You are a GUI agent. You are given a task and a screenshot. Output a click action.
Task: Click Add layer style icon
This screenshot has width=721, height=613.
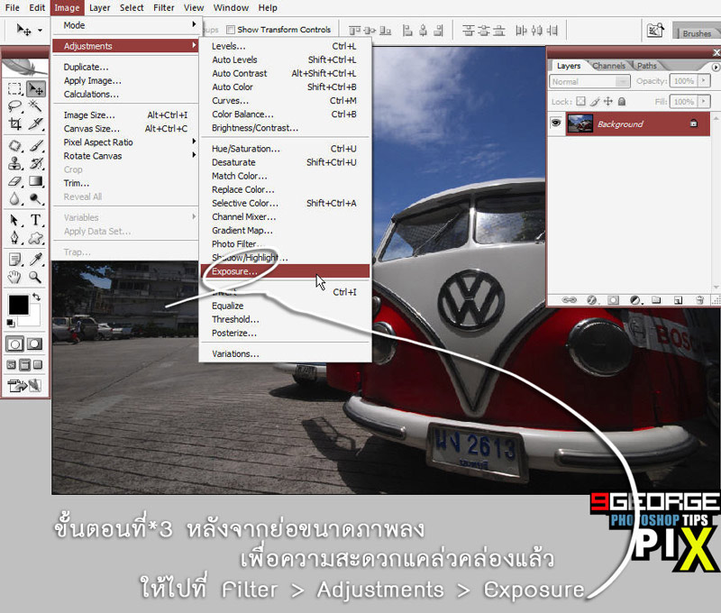pyautogui.click(x=592, y=300)
